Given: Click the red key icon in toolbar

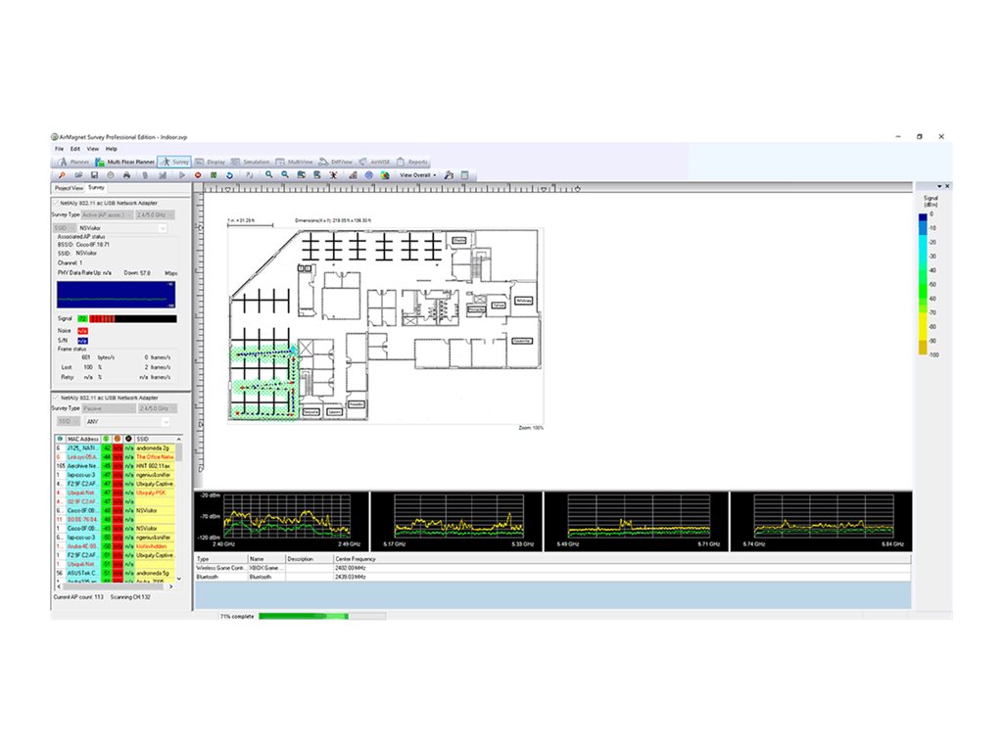Looking at the screenshot, I should click(62, 175).
